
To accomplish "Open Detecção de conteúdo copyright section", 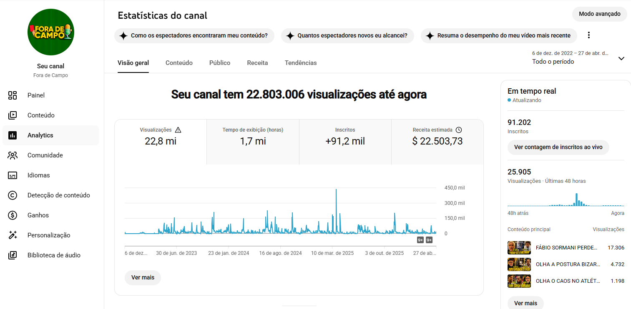I will click(x=51, y=195).
